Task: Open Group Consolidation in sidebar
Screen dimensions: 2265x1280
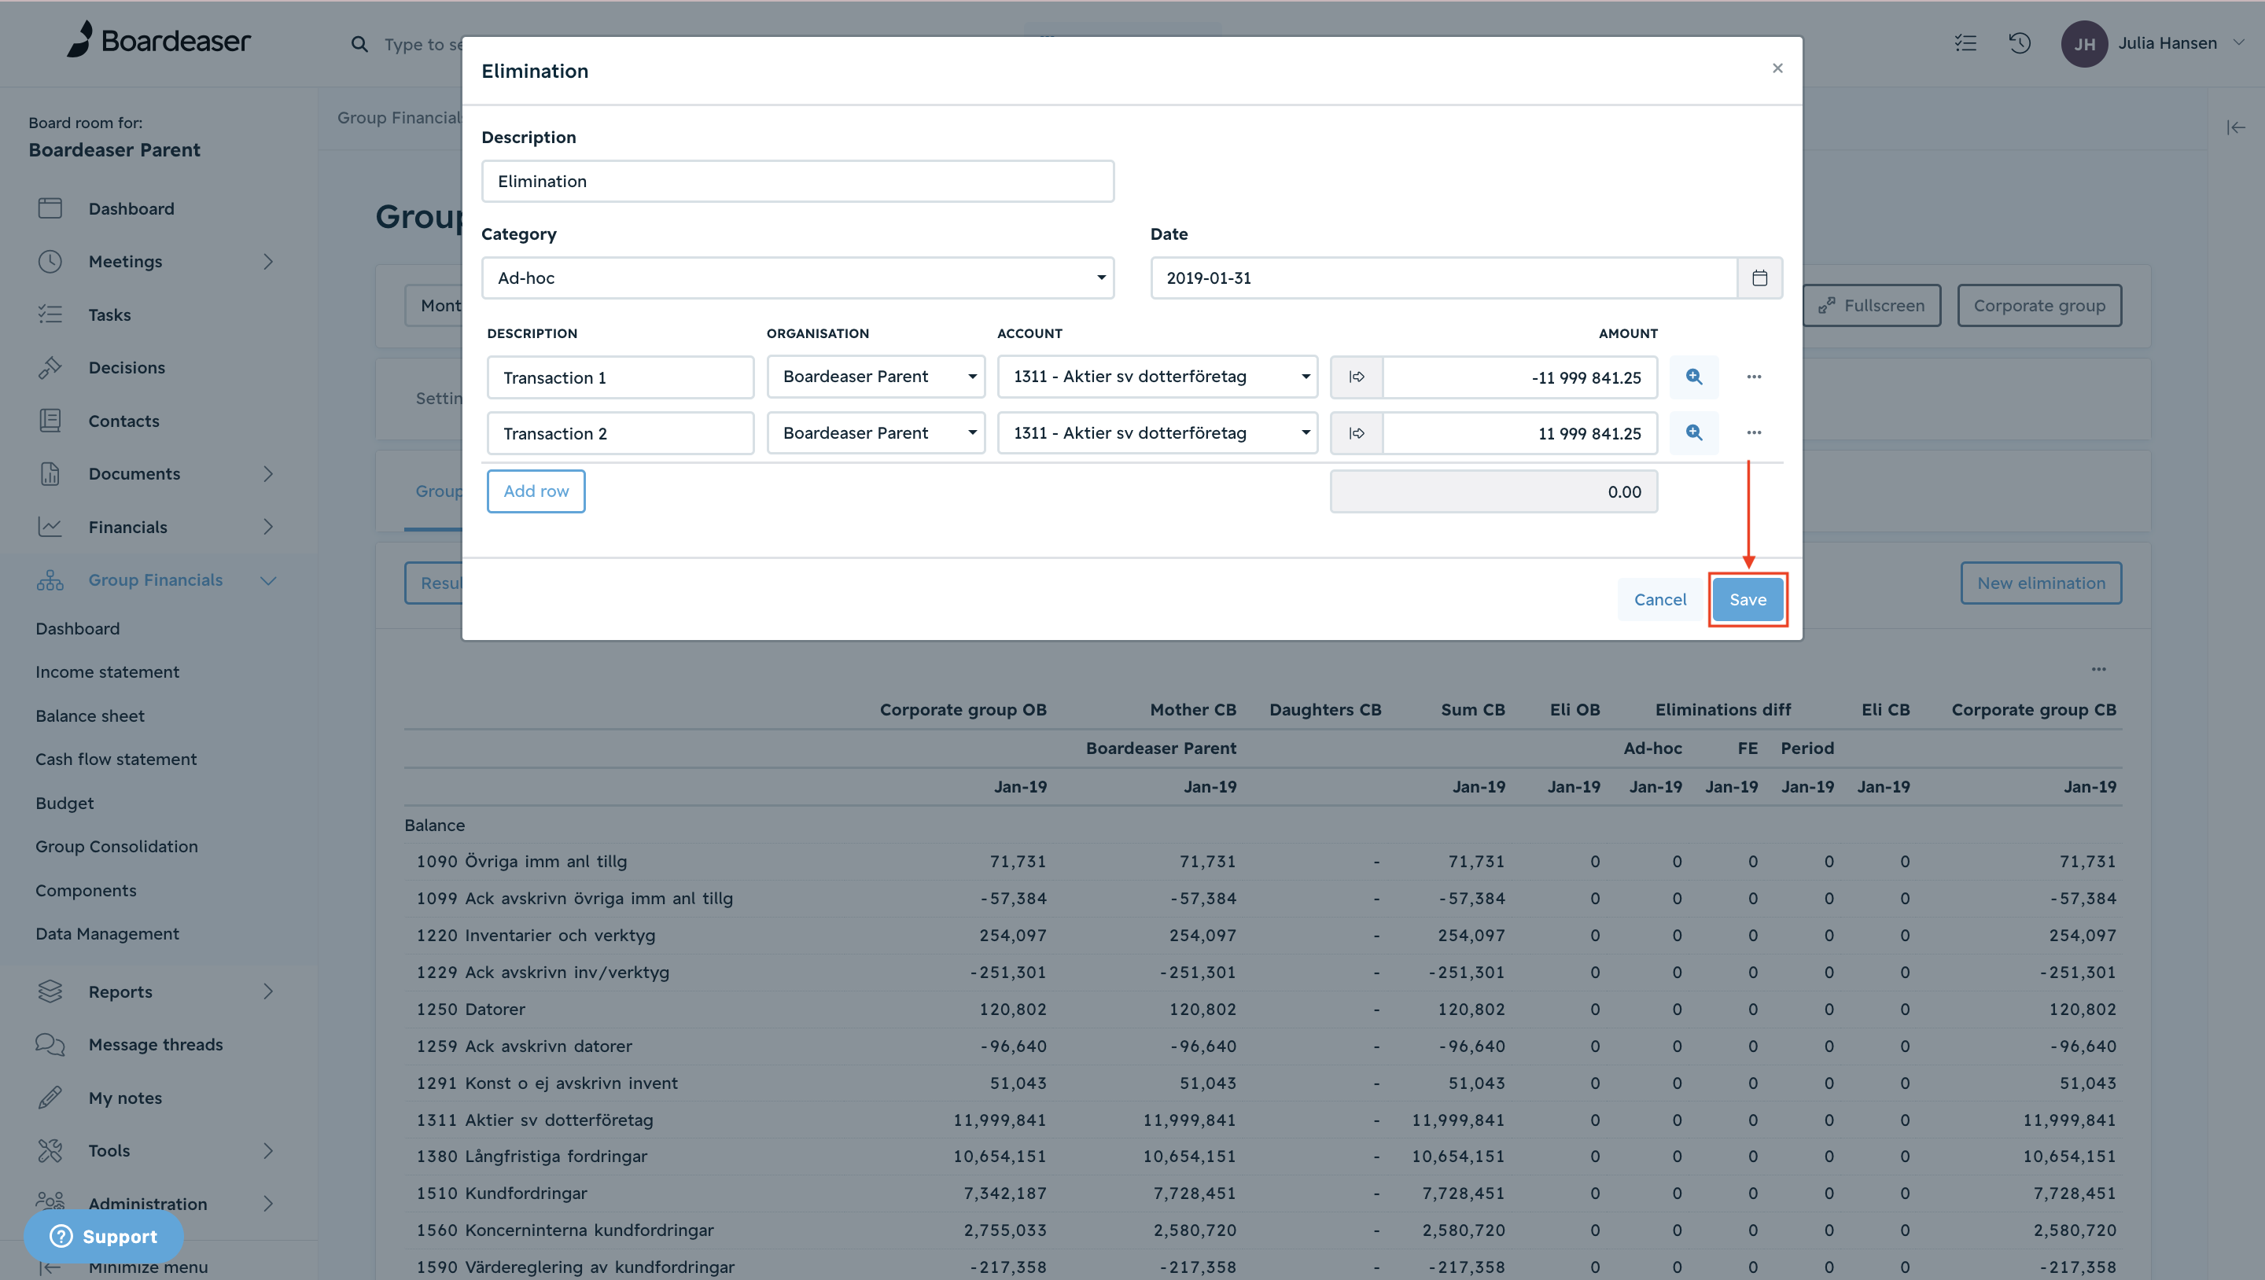Action: (x=117, y=847)
